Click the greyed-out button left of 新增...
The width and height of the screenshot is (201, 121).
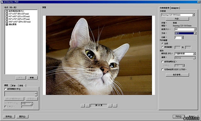pos(21,78)
